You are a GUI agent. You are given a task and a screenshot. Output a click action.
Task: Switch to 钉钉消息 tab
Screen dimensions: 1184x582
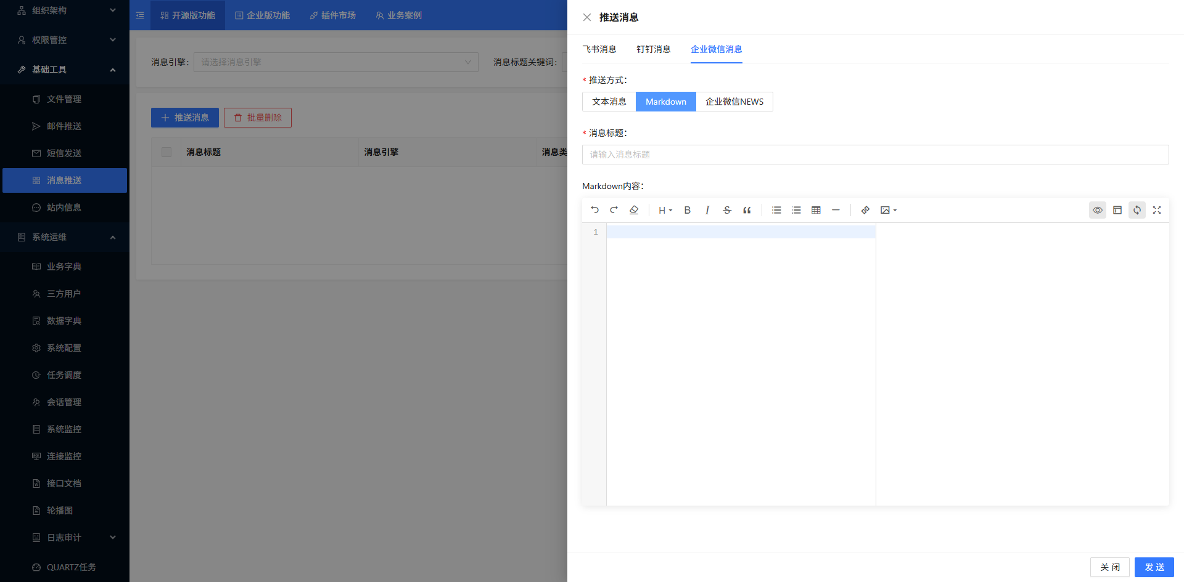pos(654,49)
